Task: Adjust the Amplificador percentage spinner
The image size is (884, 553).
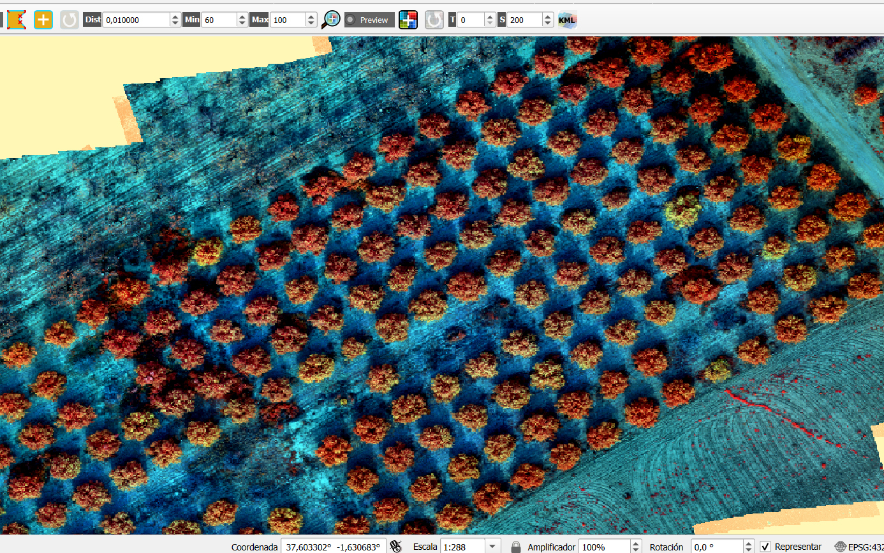Action: point(635,547)
